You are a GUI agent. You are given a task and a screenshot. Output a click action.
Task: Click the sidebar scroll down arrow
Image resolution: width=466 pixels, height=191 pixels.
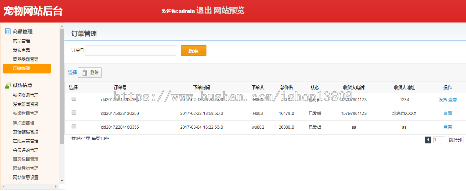click(62, 180)
